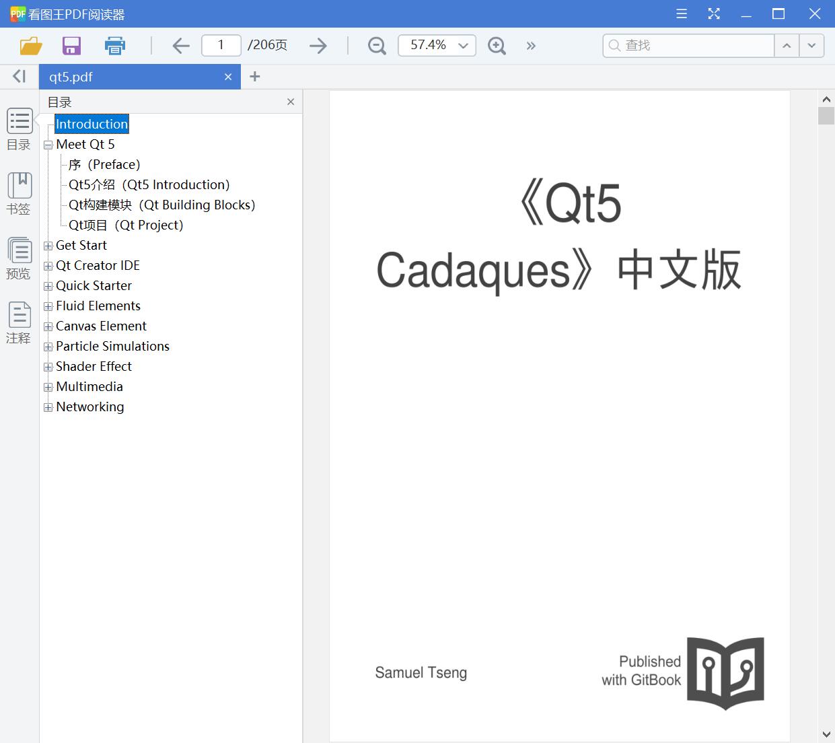835x743 pixels.
Task: Go to the next page with right arrow
Action: point(318,45)
